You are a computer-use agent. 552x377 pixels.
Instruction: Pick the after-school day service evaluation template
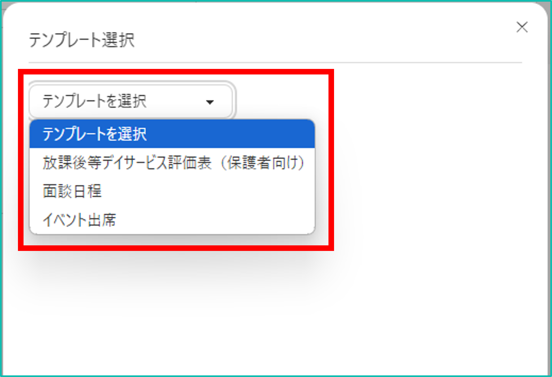[172, 163]
